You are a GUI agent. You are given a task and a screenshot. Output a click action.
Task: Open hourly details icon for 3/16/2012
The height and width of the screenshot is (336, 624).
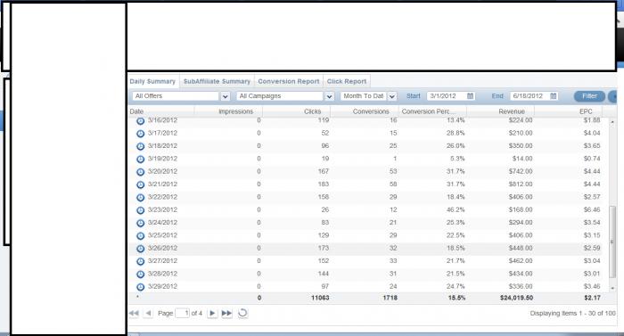pos(141,121)
